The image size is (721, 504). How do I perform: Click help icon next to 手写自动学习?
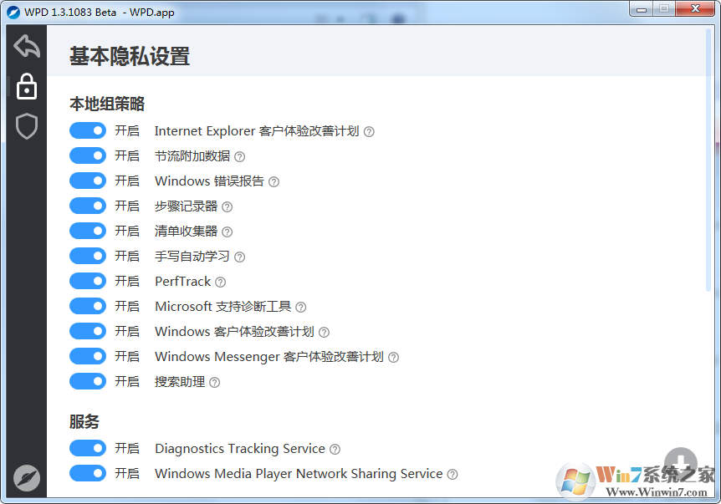pos(239,257)
